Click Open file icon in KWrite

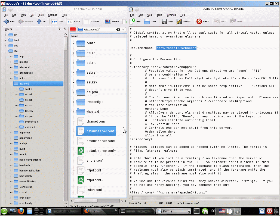pyautogui.click(x=150, y=21)
